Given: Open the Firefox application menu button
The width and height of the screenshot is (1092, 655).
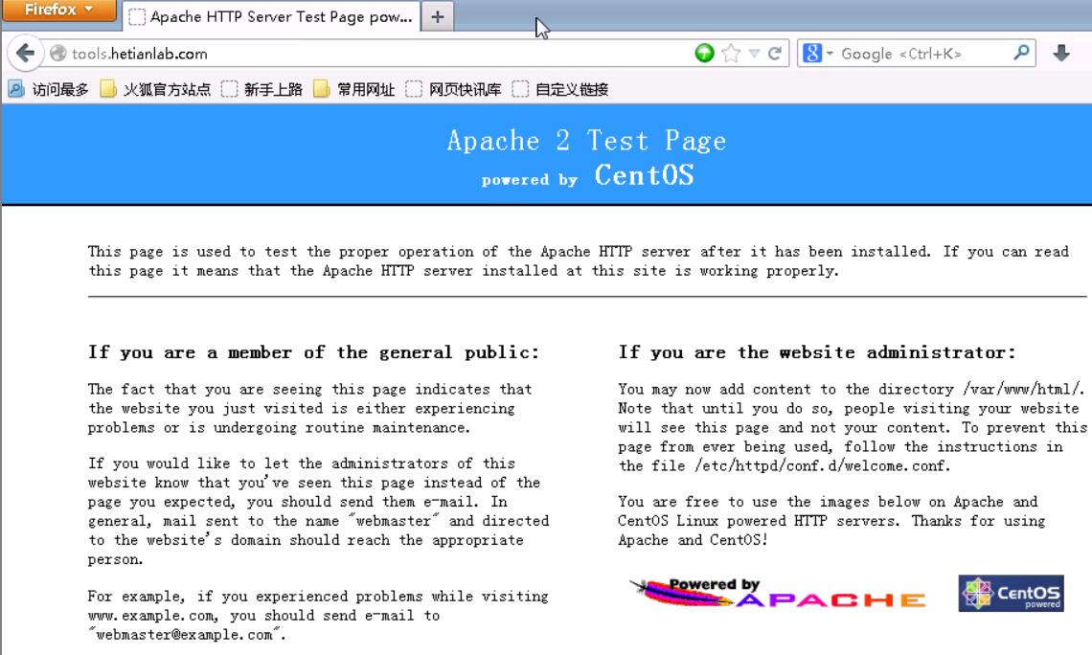Looking at the screenshot, I should coord(58,10).
